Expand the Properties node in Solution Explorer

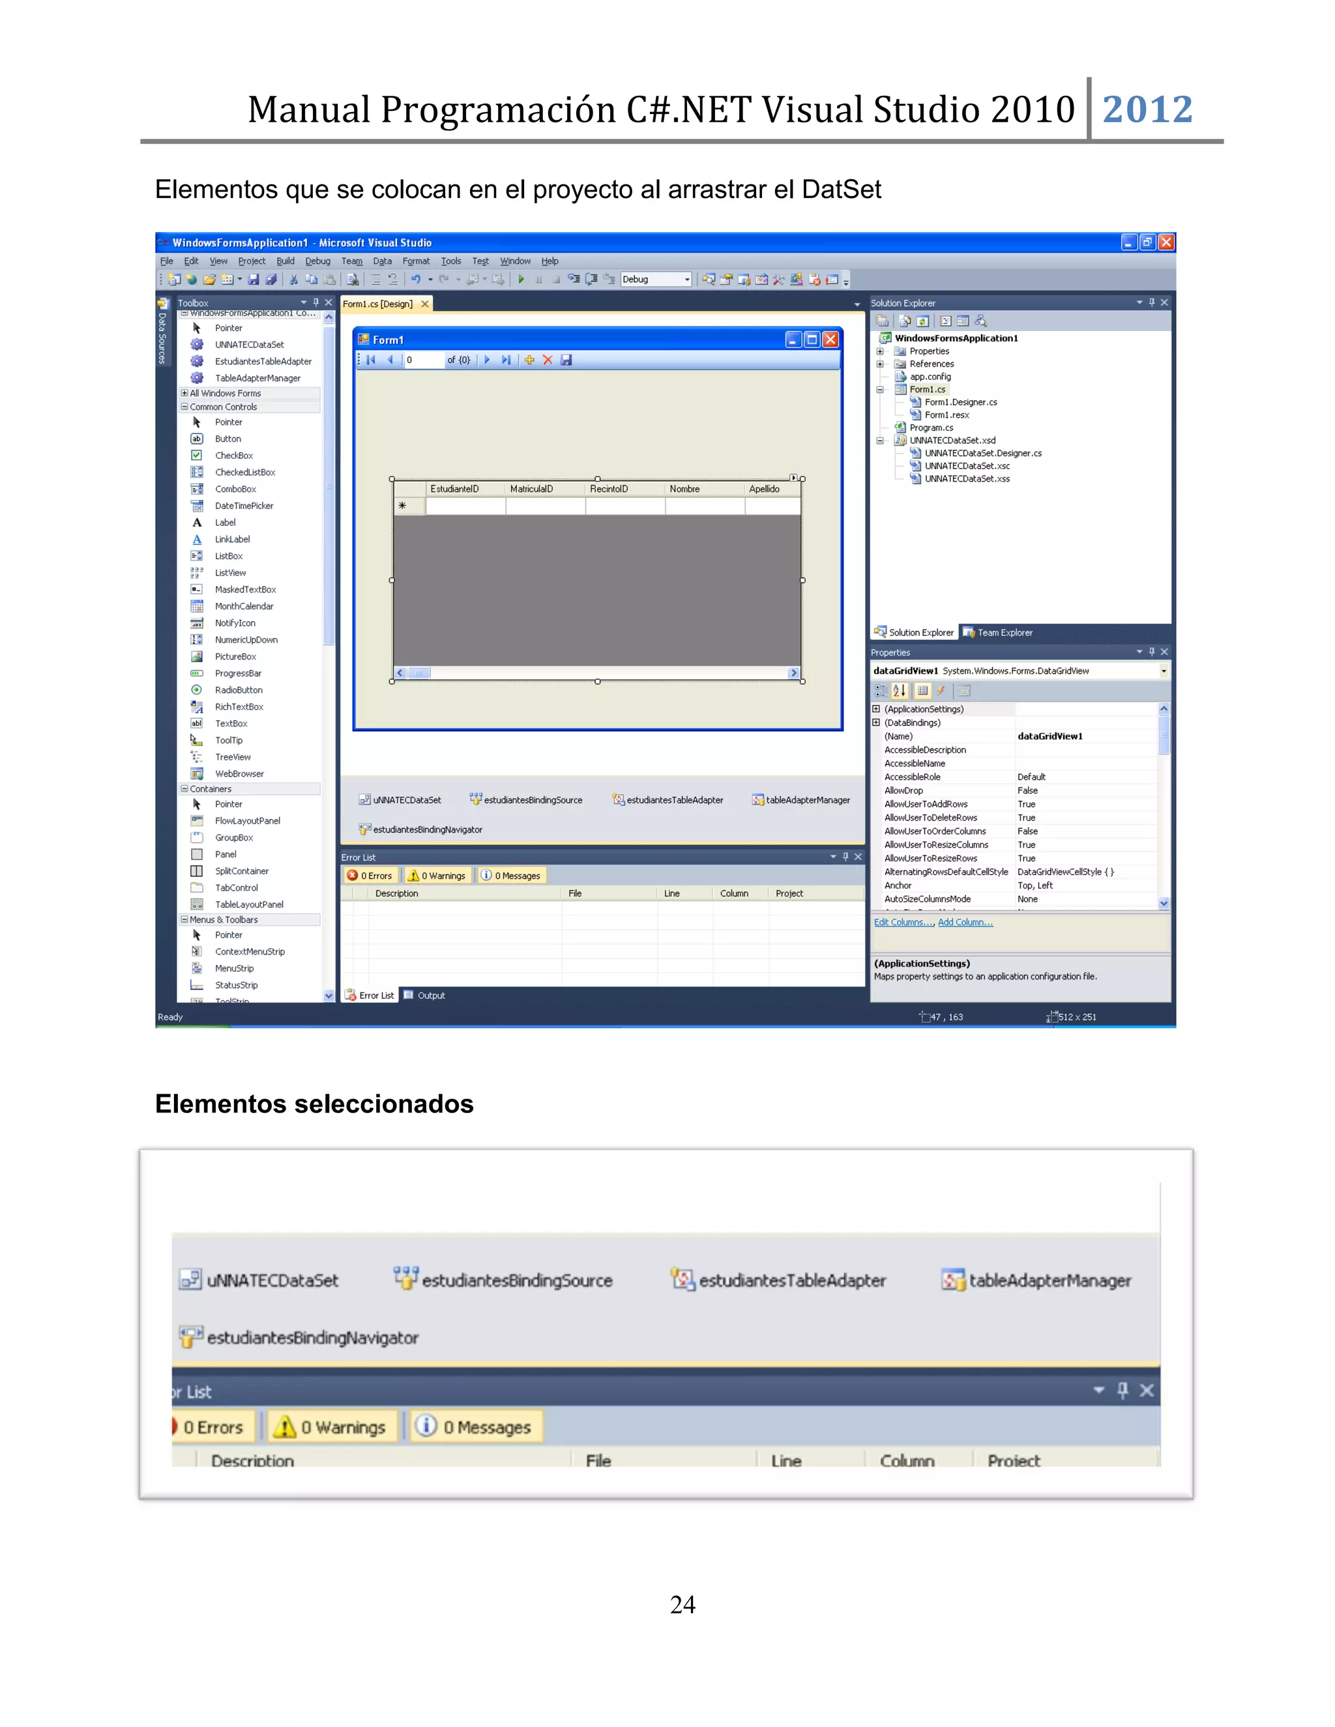click(x=879, y=351)
